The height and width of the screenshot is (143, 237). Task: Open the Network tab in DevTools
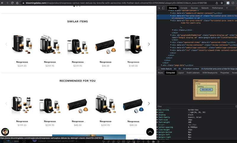(205, 8)
